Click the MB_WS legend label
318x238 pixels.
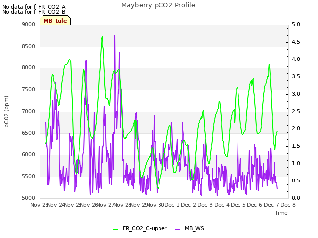(194, 228)
